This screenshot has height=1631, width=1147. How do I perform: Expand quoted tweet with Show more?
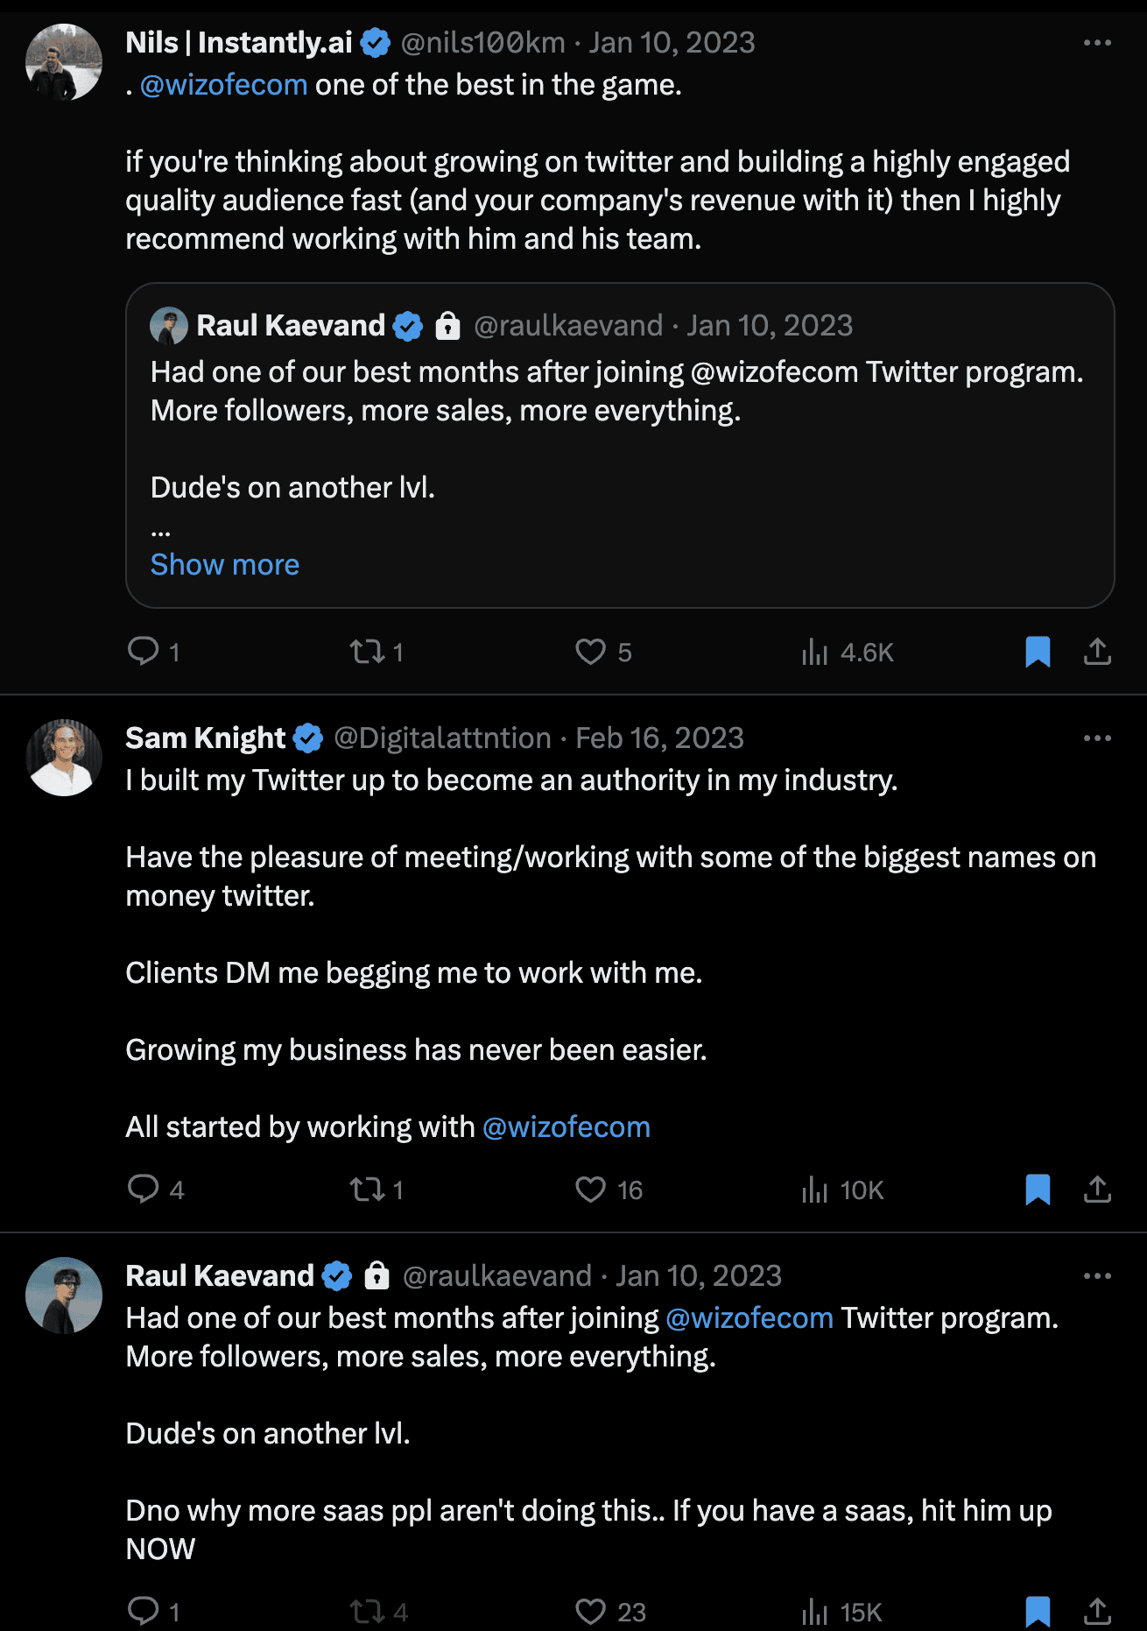(225, 565)
